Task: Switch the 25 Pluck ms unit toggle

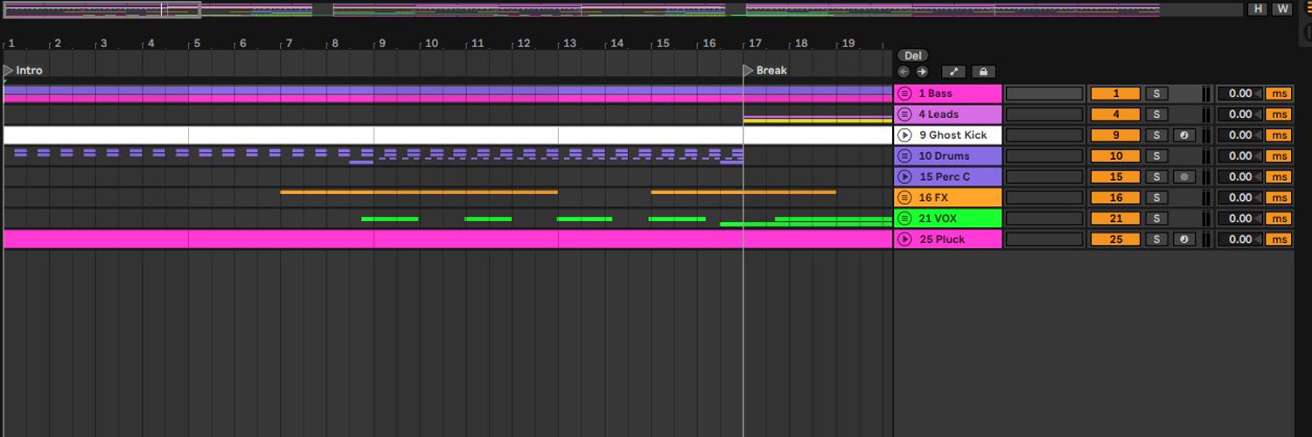Action: point(1278,239)
